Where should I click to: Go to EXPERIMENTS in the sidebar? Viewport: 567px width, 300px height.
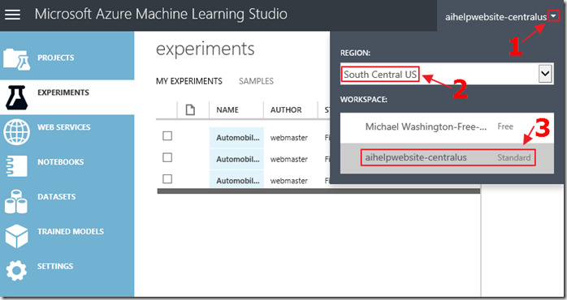point(63,92)
